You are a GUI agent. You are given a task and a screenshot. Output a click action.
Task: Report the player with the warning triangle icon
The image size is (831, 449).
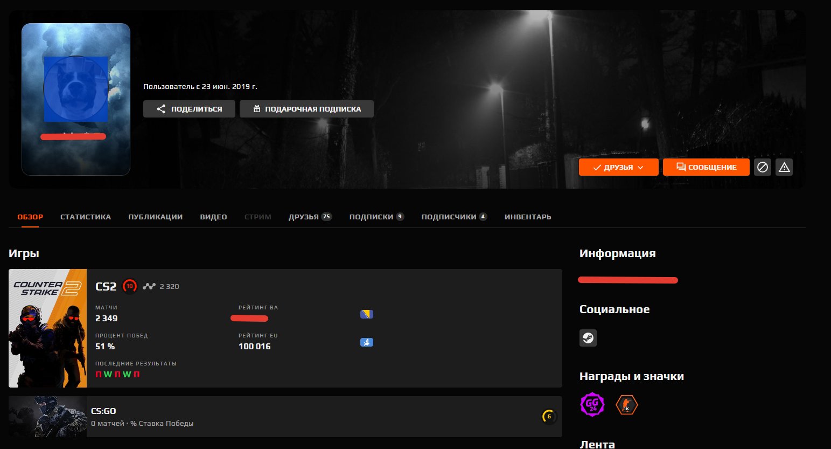click(784, 167)
